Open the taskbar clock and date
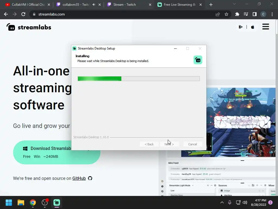Viewport: 278px width, 209px height. pyautogui.click(x=258, y=202)
